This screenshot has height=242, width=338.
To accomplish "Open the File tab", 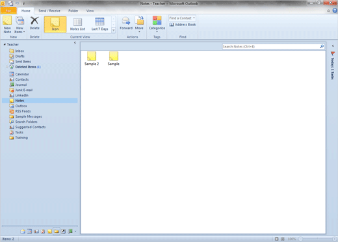I will (8, 10).
